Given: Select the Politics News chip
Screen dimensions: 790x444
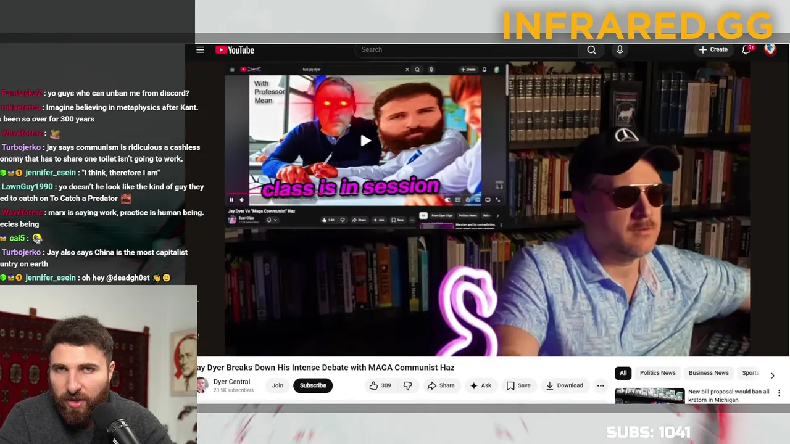Looking at the screenshot, I should click(x=658, y=372).
